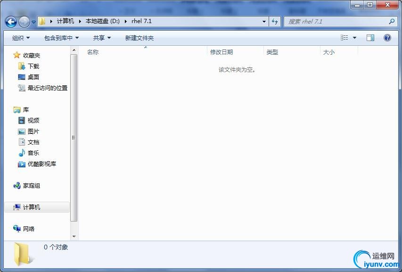Select 收藏夹 in the navigation pane
Image resolution: width=402 pixels, height=272 pixels.
[x=32, y=55]
